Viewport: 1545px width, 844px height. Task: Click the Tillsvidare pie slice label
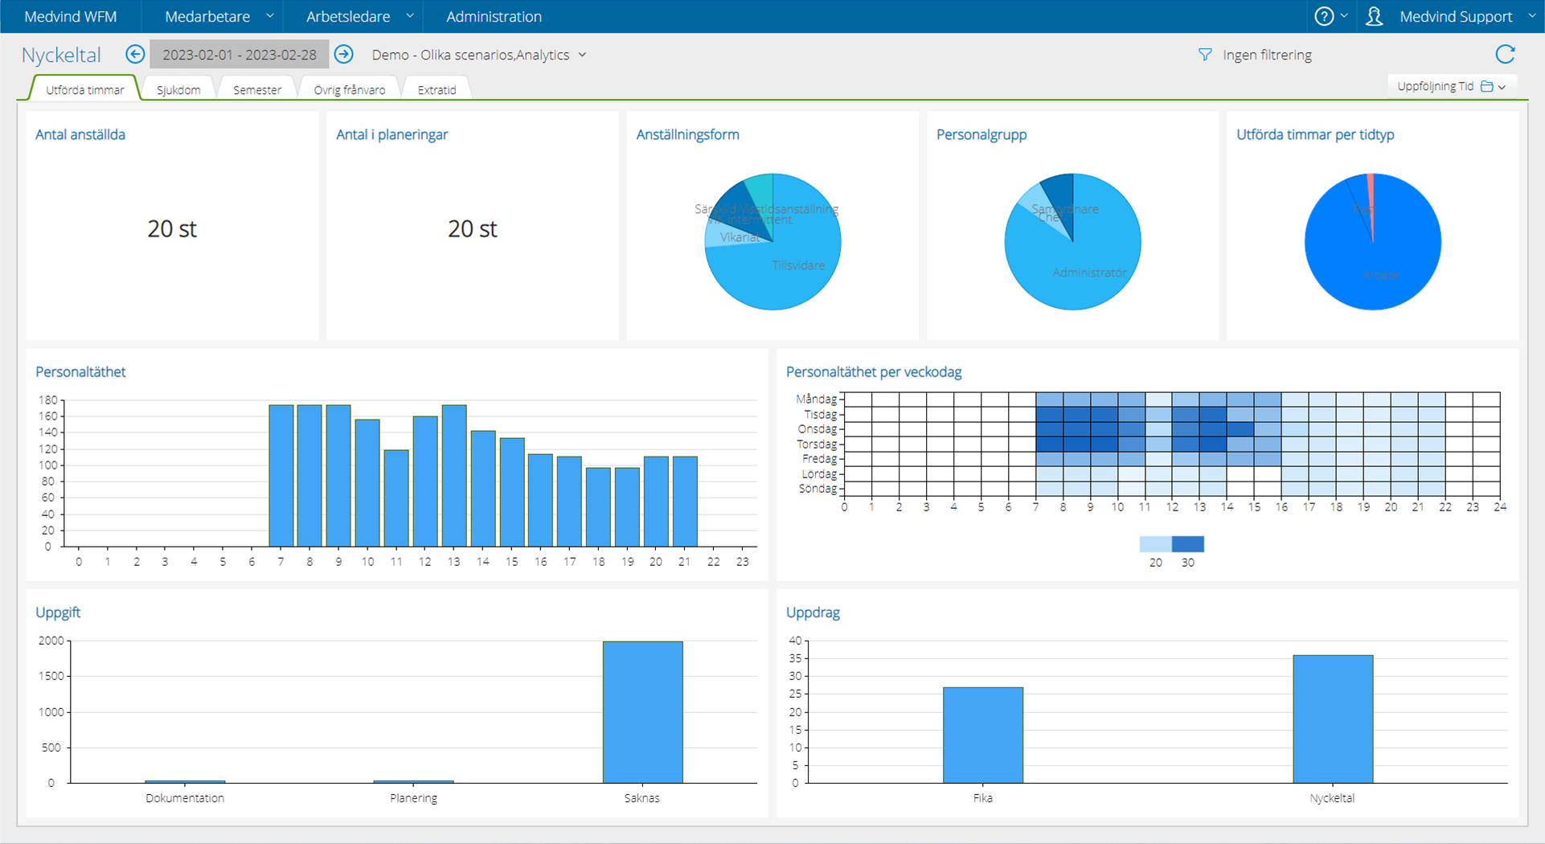pyautogui.click(x=798, y=265)
